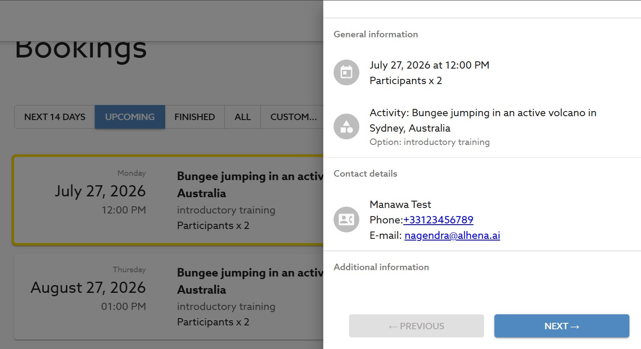The width and height of the screenshot is (641, 349).
Task: Click the '12:00 PM' time in booking list
Action: 123,210
